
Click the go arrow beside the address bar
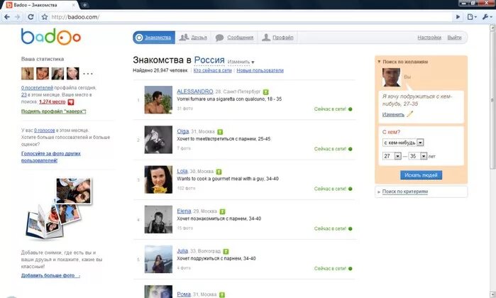pos(458,17)
